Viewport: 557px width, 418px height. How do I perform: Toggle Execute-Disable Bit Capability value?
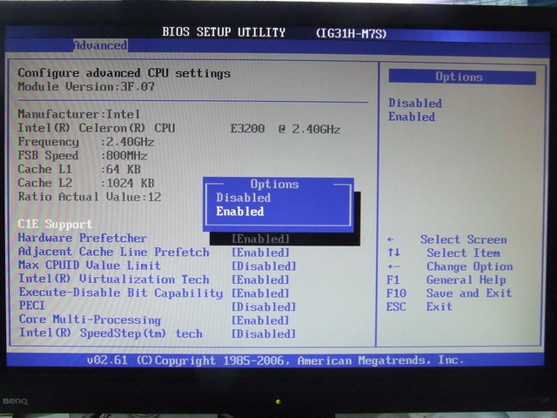pos(261,293)
